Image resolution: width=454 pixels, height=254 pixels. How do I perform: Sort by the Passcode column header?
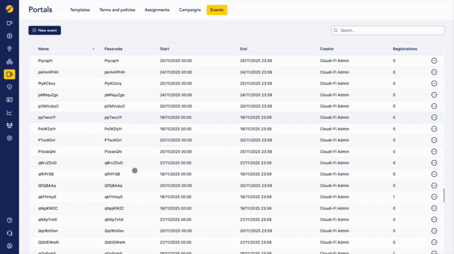tap(113, 49)
